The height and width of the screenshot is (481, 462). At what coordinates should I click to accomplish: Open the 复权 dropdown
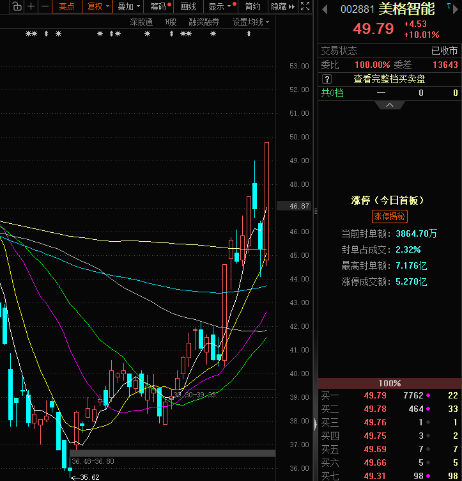coord(97,6)
